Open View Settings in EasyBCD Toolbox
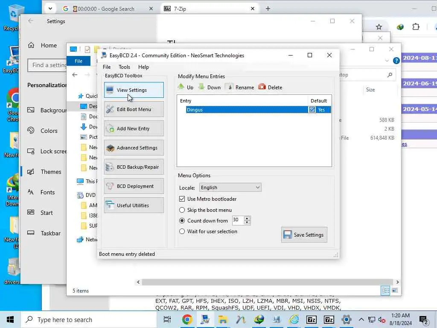 tap(134, 90)
